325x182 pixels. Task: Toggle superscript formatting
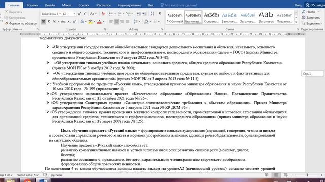coord(75,21)
